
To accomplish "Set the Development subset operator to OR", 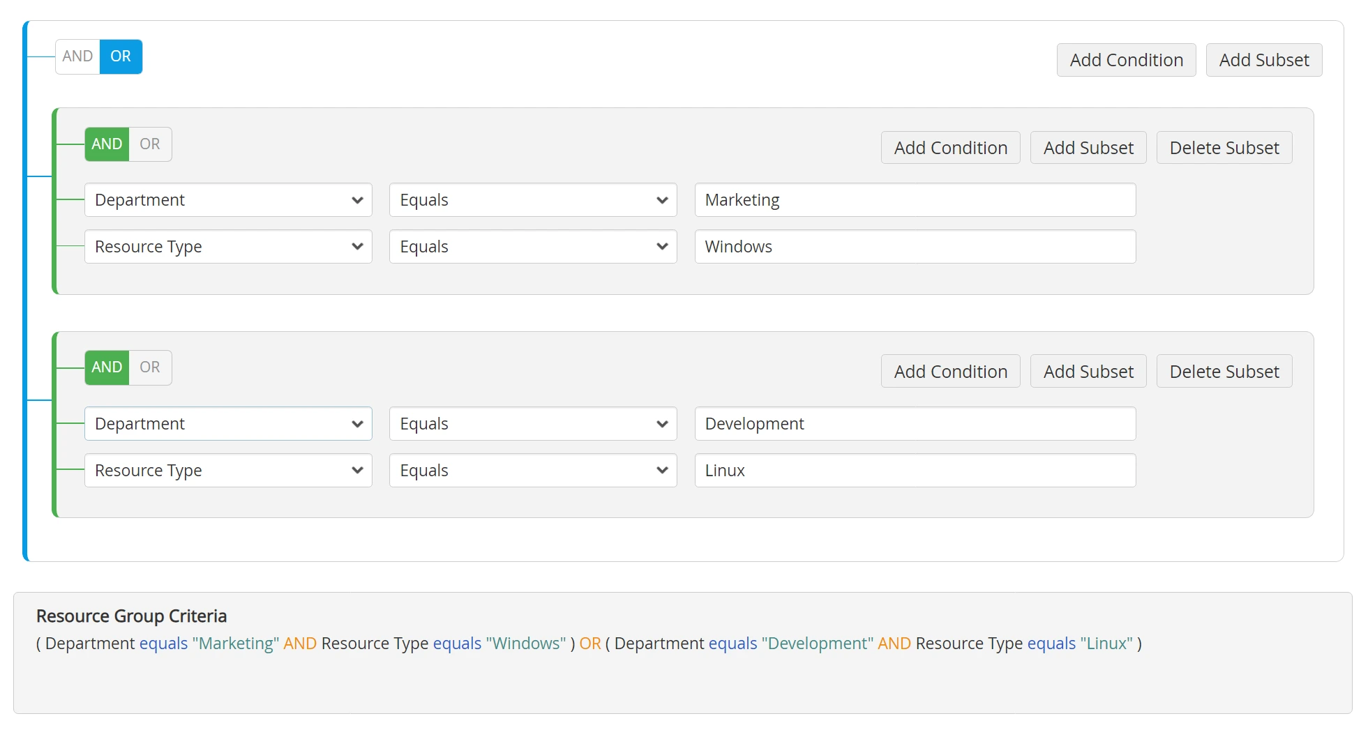I will pos(150,367).
